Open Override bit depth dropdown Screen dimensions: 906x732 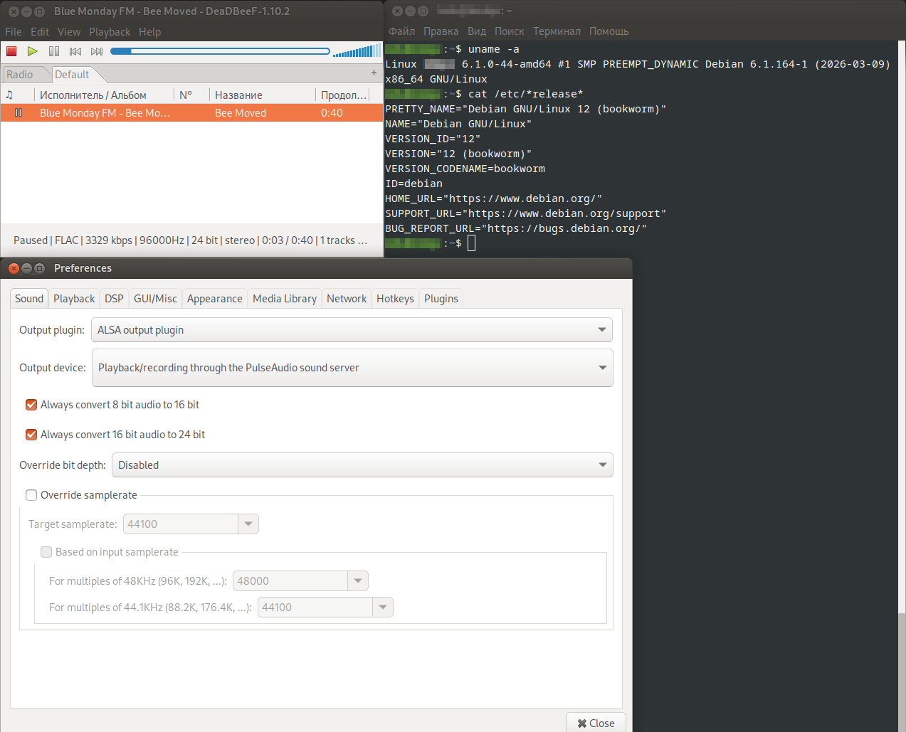click(x=362, y=465)
